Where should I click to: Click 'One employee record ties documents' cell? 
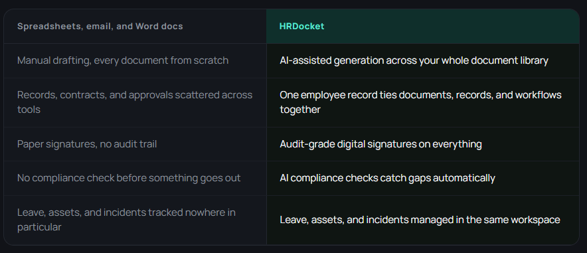[423, 102]
